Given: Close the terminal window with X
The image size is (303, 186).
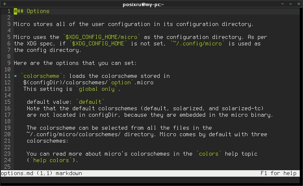Looking at the screenshot, I should [299, 4].
